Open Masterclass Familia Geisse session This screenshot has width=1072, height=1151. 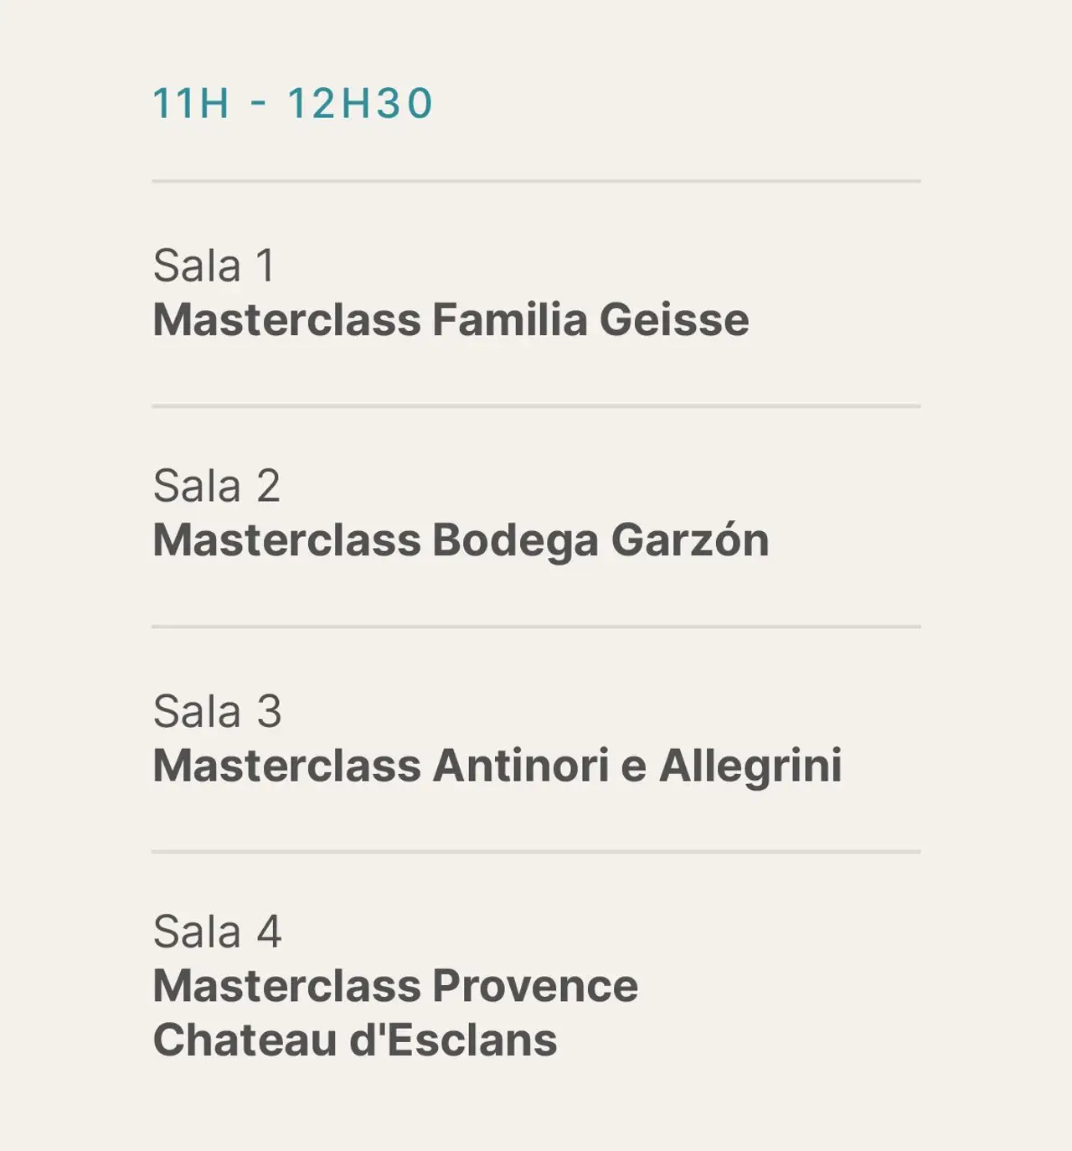[451, 320]
